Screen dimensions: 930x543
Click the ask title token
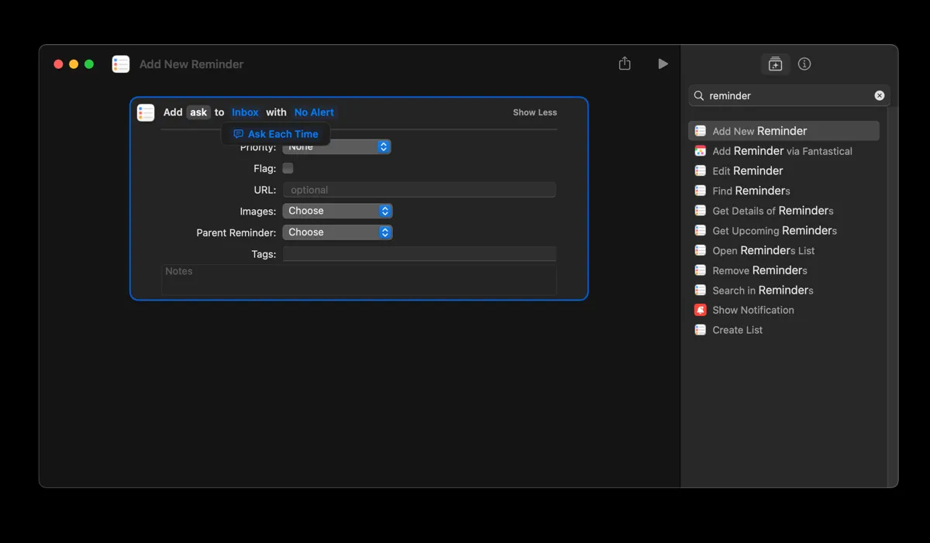point(198,112)
